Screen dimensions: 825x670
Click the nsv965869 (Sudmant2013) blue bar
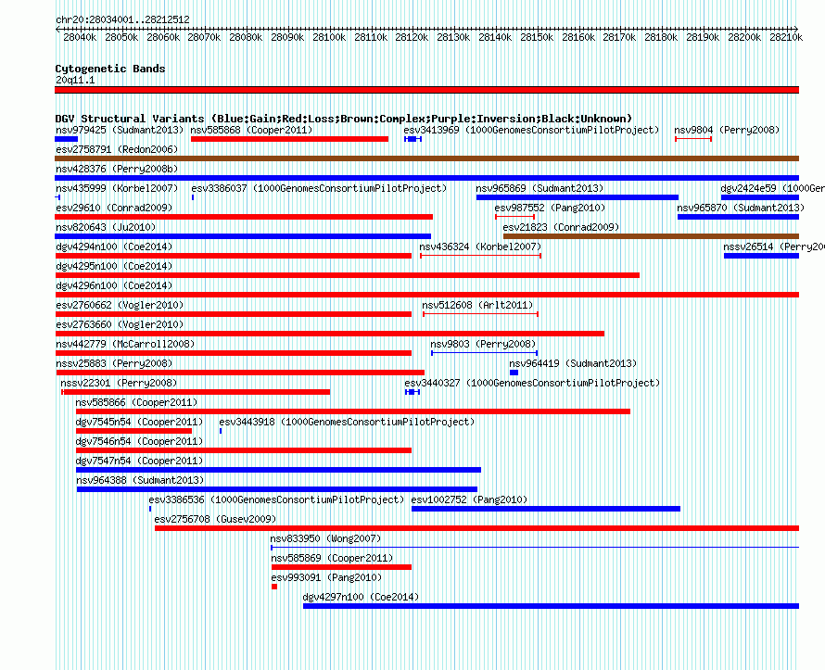pyautogui.click(x=577, y=197)
